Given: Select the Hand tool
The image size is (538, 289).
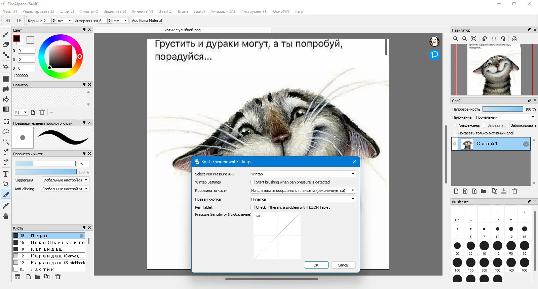Looking at the screenshot, I should click(6, 216).
